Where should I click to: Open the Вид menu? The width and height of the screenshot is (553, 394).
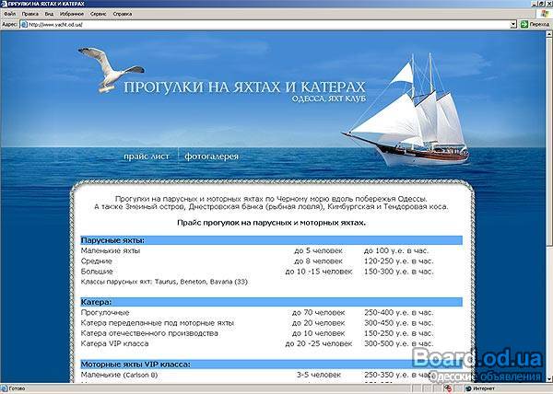49,15
